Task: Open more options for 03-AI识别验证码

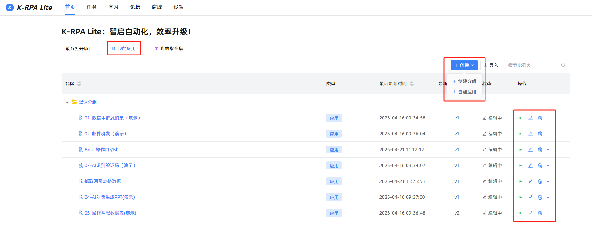Action: (x=549, y=166)
